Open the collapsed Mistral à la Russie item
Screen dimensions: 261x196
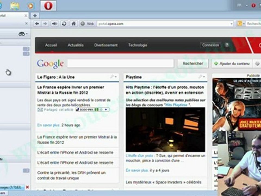pos(77,140)
